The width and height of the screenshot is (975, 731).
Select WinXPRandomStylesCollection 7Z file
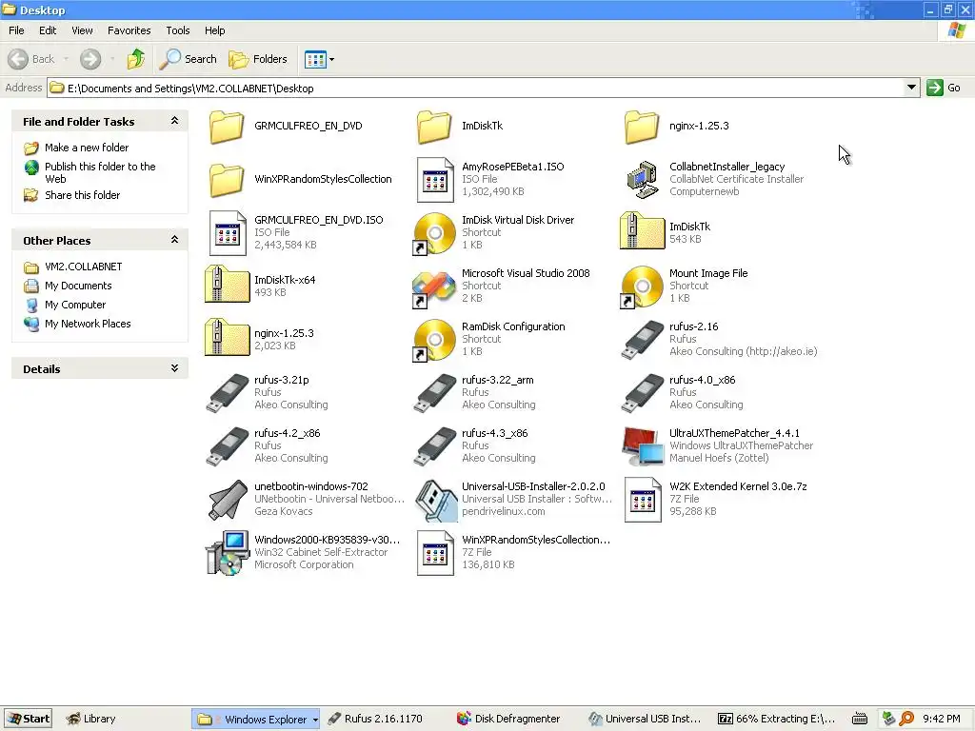[434, 553]
